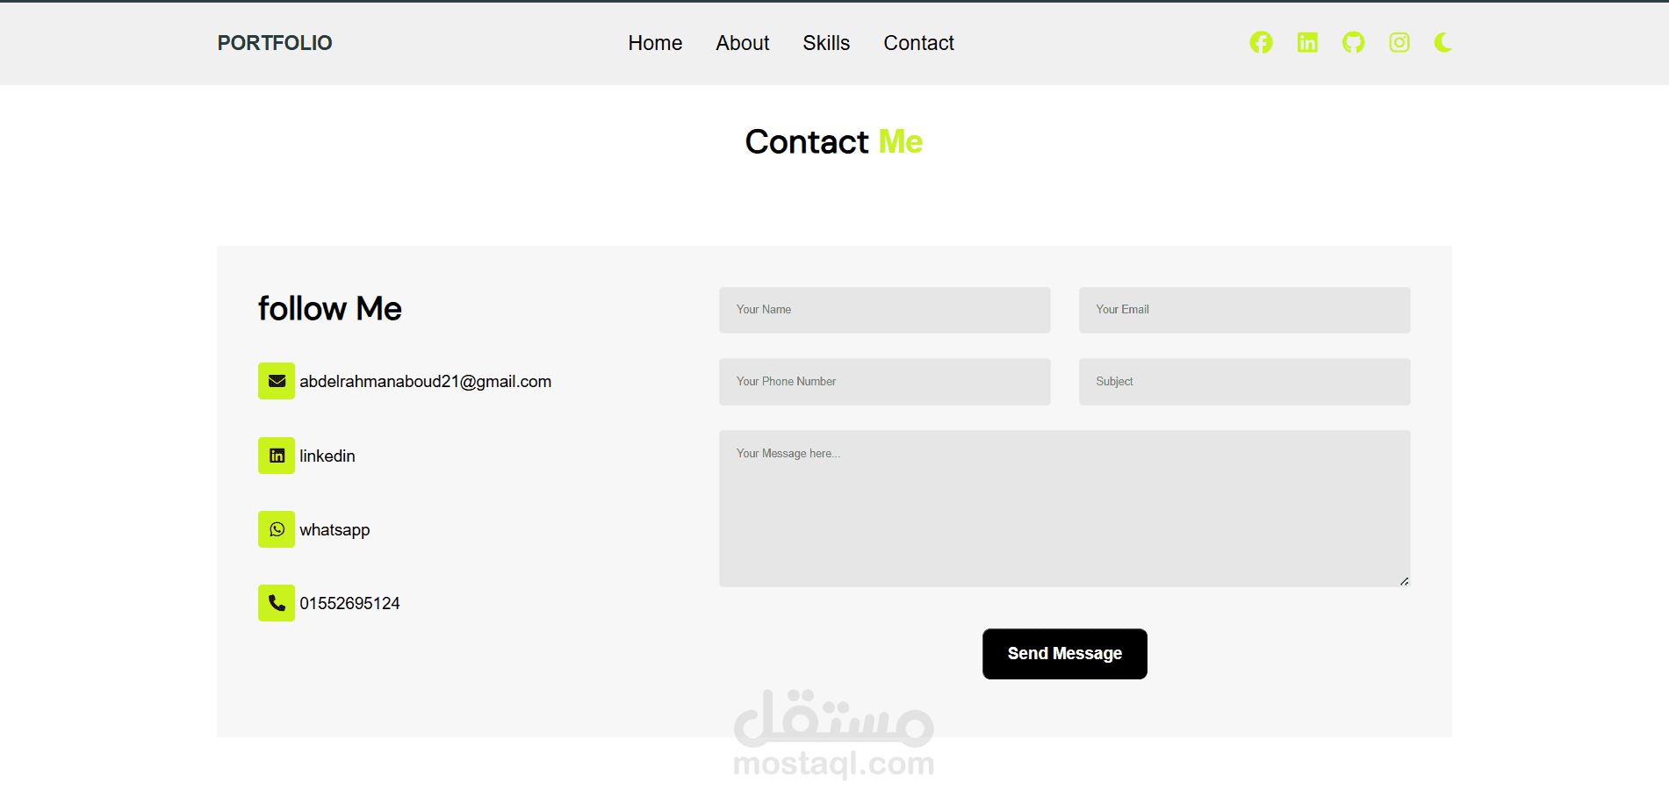Screen dimensions: 1669x797
Task: Open the About nav item
Action: point(743,43)
